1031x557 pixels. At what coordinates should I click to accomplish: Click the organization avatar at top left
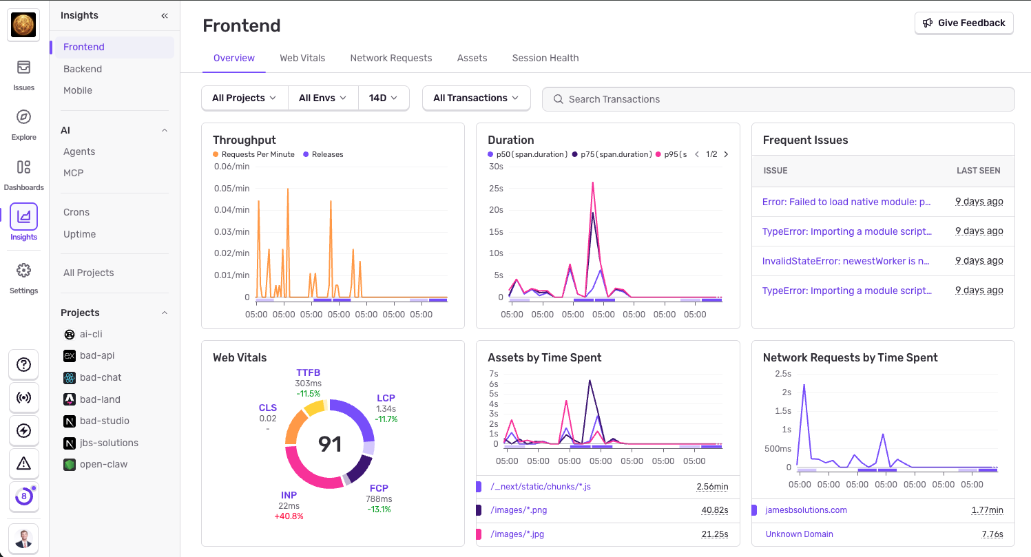coord(23,25)
